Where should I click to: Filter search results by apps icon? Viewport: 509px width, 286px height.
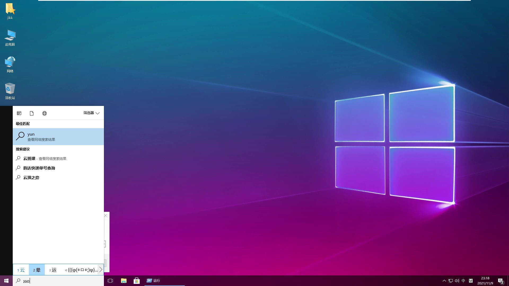pyautogui.click(x=19, y=113)
